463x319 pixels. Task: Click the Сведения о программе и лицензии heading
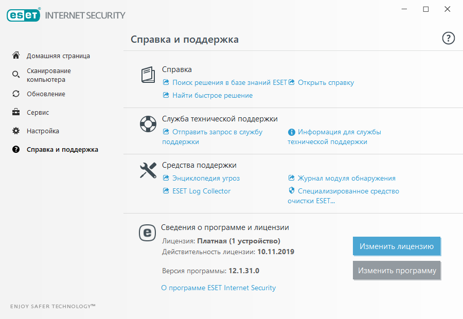click(x=225, y=227)
